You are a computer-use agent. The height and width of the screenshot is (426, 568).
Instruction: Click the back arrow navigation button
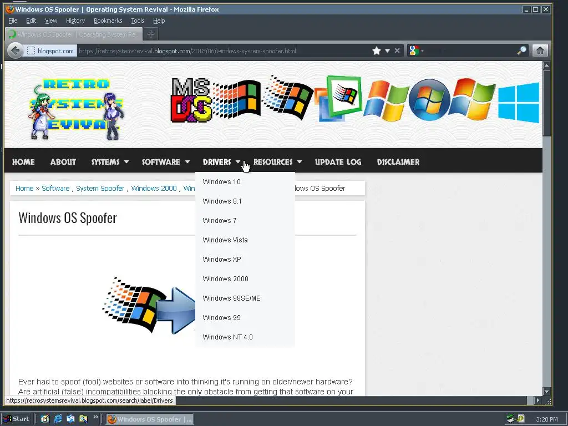pyautogui.click(x=15, y=50)
